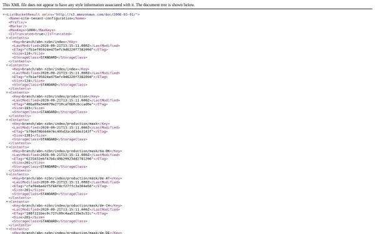Collapse Contents node for key branch/abn-nzbn/index
The height and width of the screenshot is (234, 375).
[7, 38]
